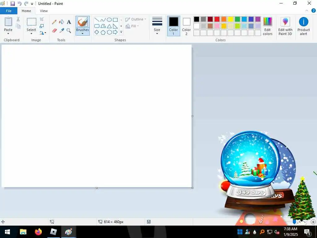Expand the Brushes dropdown arrow
The height and width of the screenshot is (238, 317).
click(x=82, y=33)
